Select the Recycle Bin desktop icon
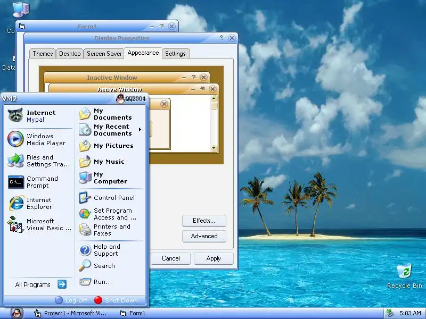Image resolution: width=426 pixels, height=319 pixels. [404, 276]
